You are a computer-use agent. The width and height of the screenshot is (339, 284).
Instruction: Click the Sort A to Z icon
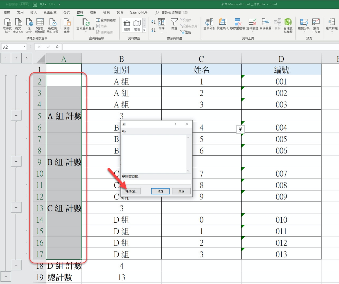[153, 22]
